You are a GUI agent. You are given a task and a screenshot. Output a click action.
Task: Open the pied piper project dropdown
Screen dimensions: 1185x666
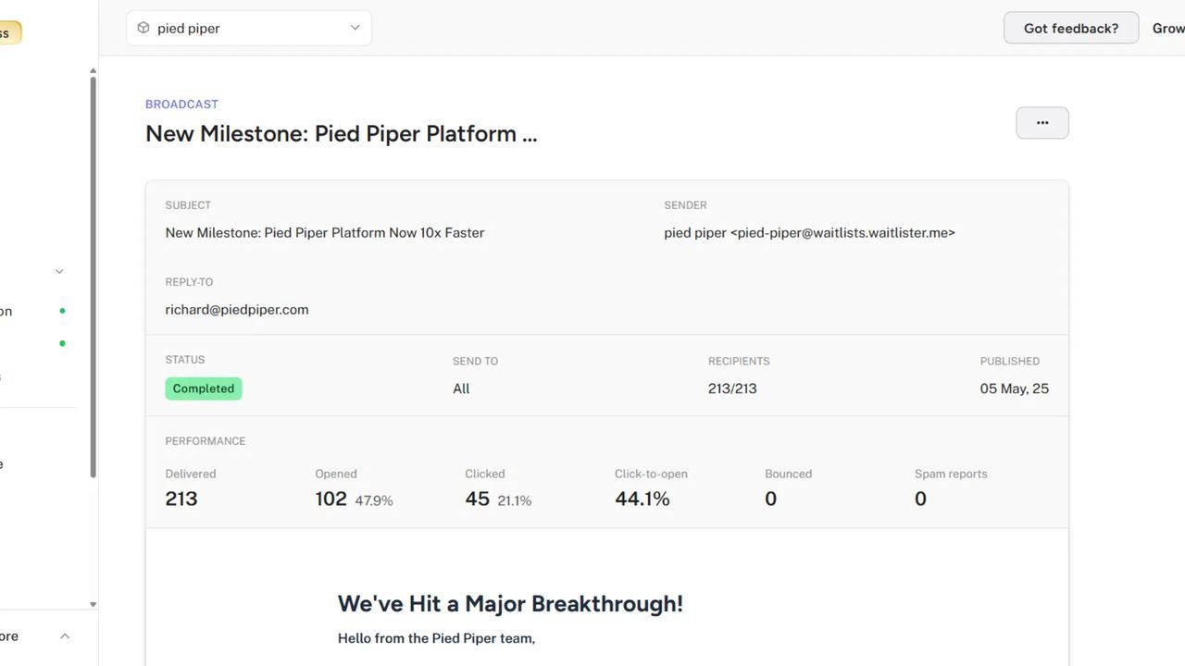[249, 29]
